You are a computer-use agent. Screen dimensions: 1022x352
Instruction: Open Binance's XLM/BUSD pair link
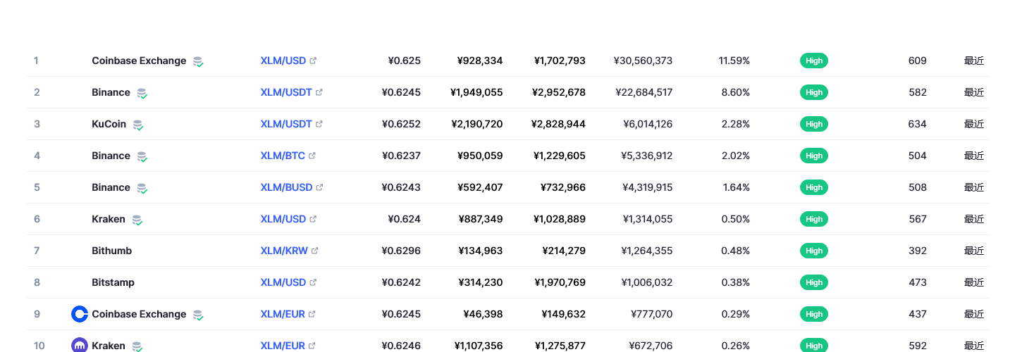(x=286, y=187)
